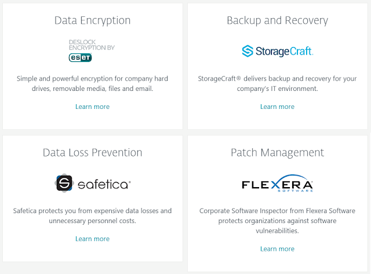Click the encryption description paragraph
The width and height of the screenshot is (371, 274).
click(92, 84)
